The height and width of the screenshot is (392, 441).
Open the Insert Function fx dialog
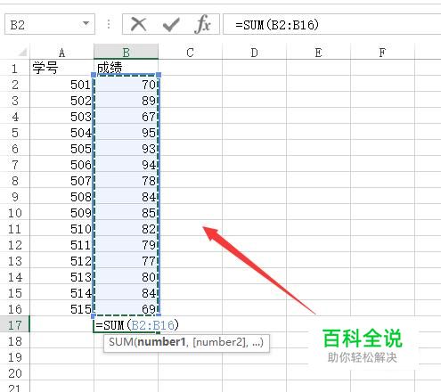(203, 24)
